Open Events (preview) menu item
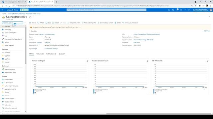This screenshot has width=213, height=119. point(9,46)
